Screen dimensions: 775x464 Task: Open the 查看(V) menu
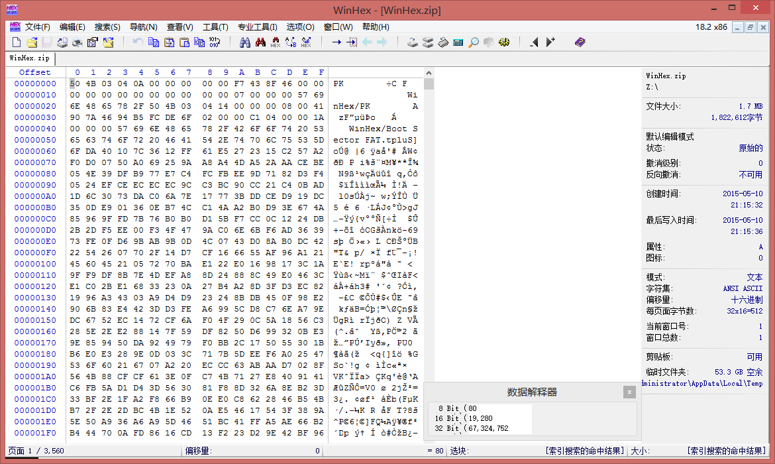[180, 27]
